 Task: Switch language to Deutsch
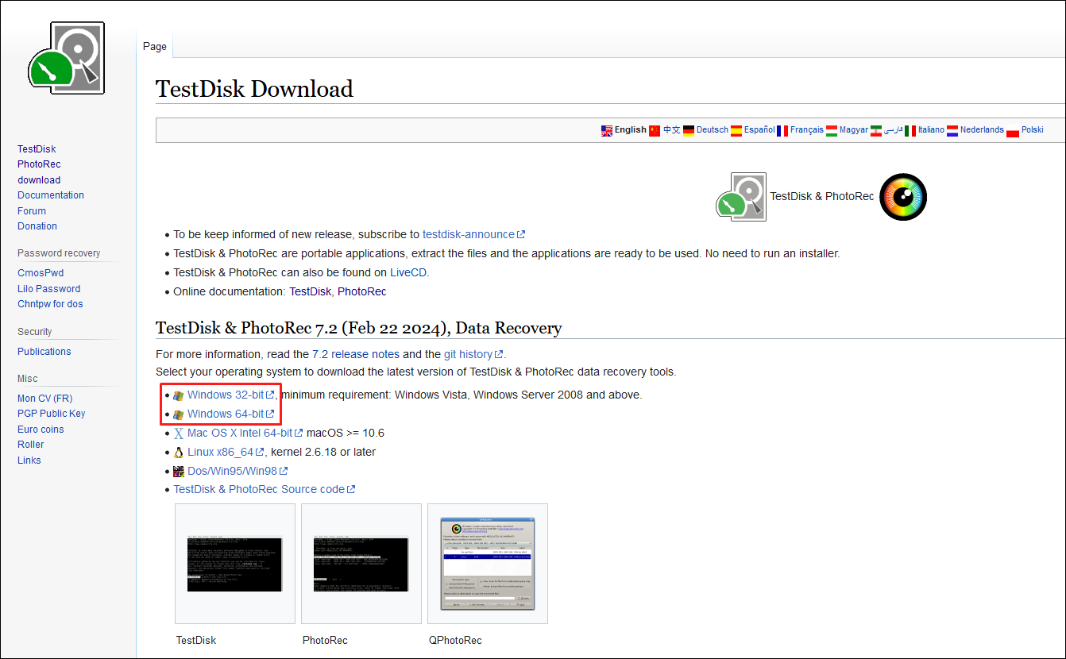[713, 130]
